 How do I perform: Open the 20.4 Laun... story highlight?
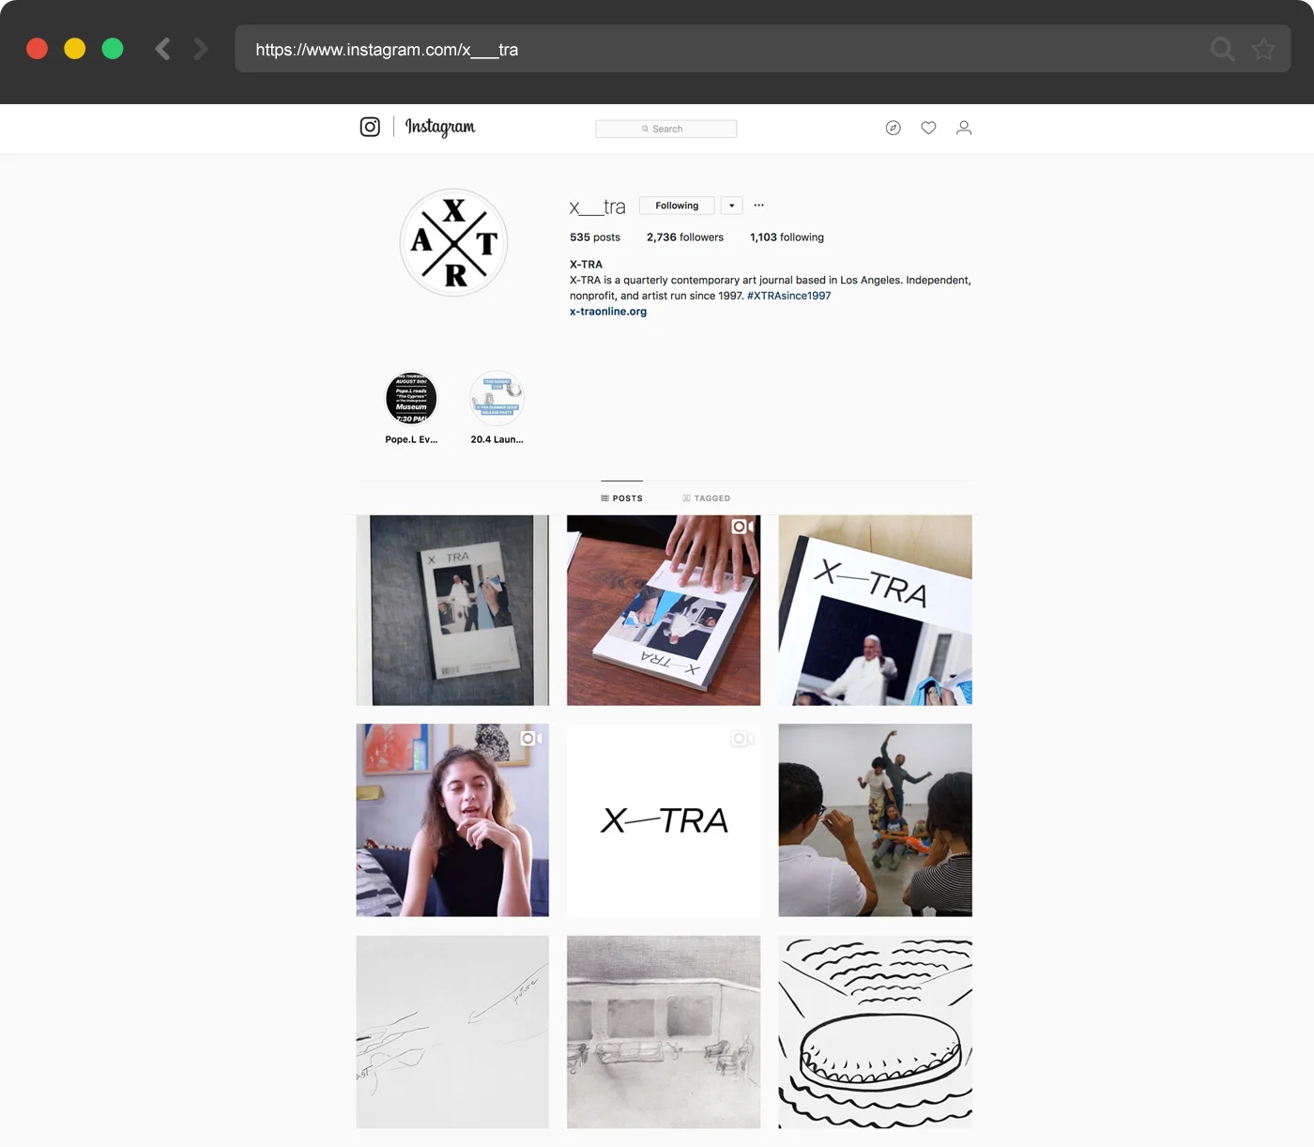tap(497, 407)
